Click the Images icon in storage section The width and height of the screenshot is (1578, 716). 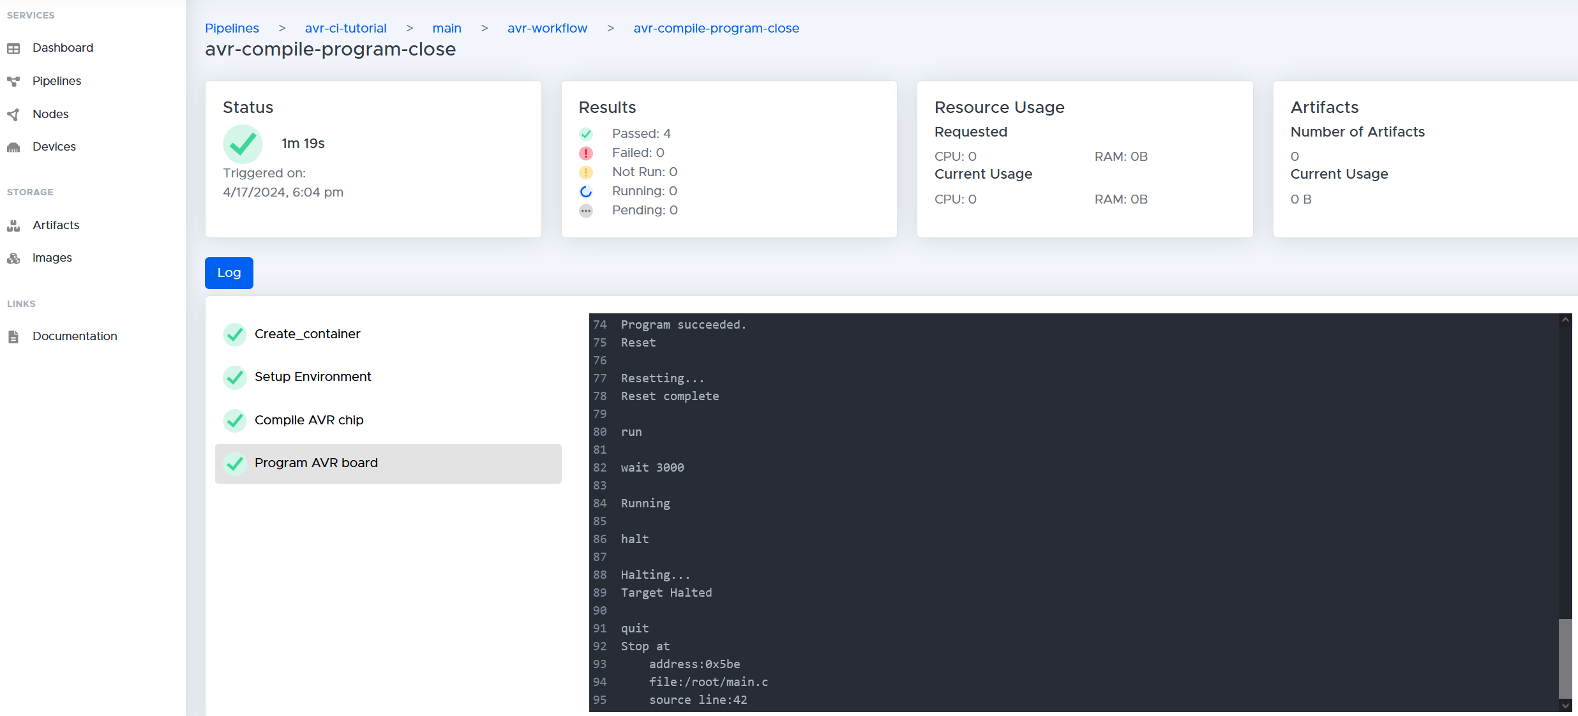(14, 257)
